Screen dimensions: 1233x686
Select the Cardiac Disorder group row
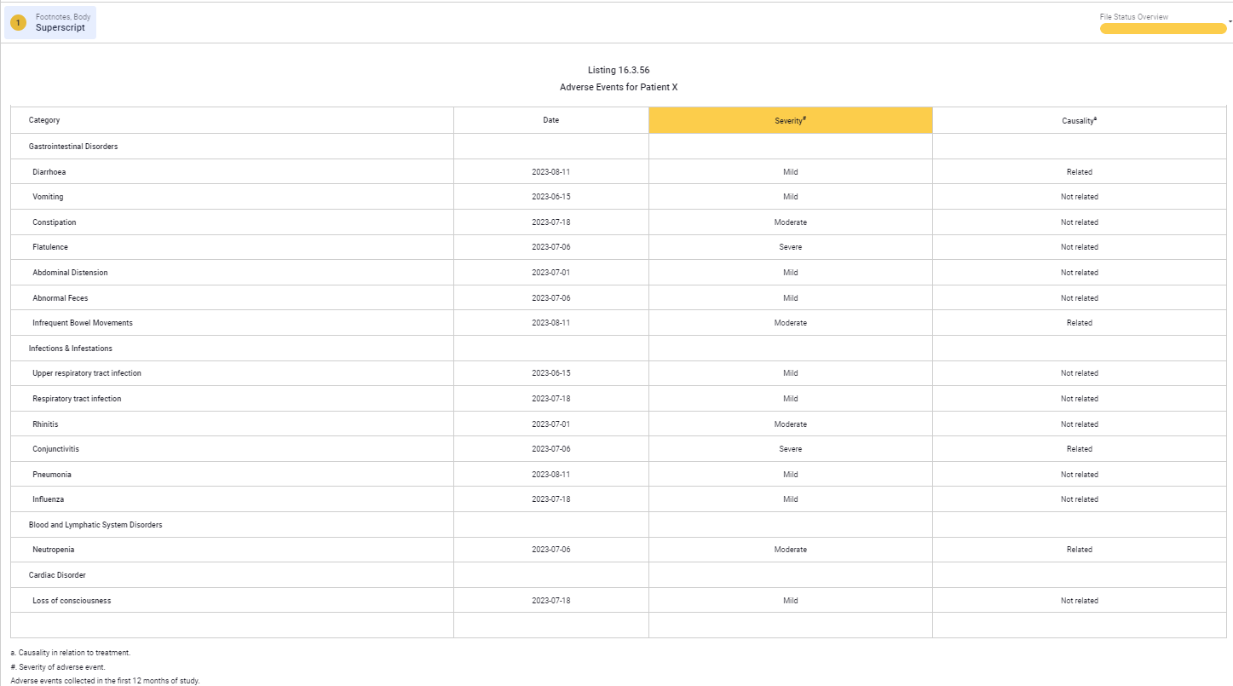57,575
